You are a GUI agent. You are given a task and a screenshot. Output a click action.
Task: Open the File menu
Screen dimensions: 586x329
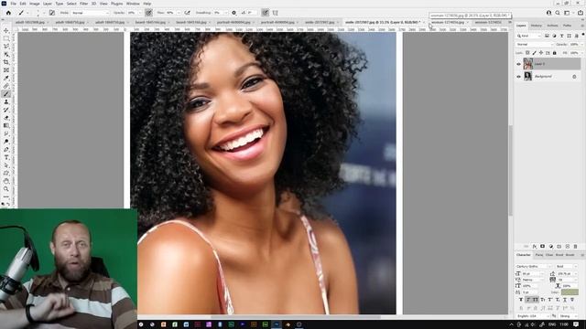tap(14, 4)
